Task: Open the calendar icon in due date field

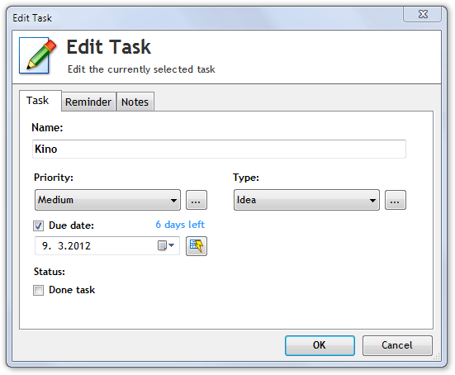Action: tap(162, 245)
